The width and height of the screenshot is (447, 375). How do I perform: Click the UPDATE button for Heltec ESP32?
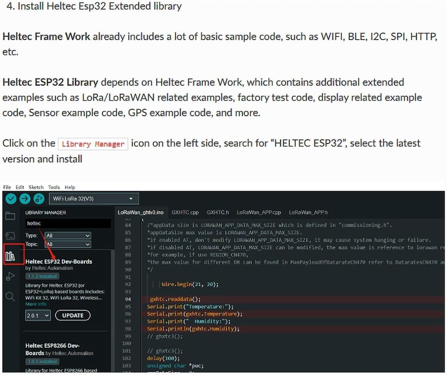point(73,315)
